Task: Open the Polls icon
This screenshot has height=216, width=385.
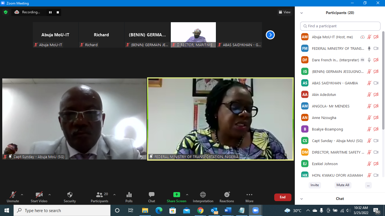Action: (129, 195)
